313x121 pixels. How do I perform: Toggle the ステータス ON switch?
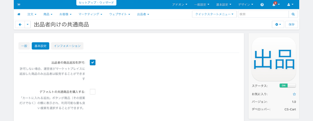[x=288, y=86]
